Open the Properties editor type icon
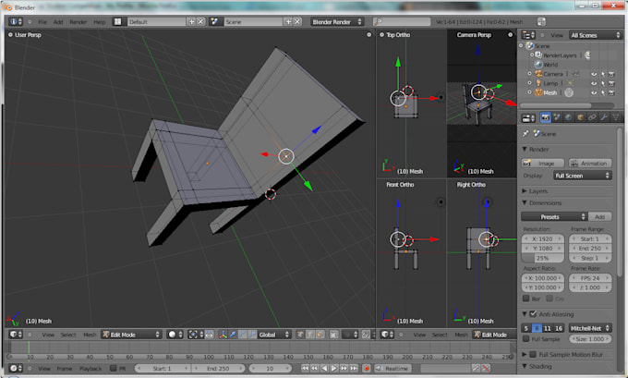The width and height of the screenshot is (628, 378). [x=528, y=118]
